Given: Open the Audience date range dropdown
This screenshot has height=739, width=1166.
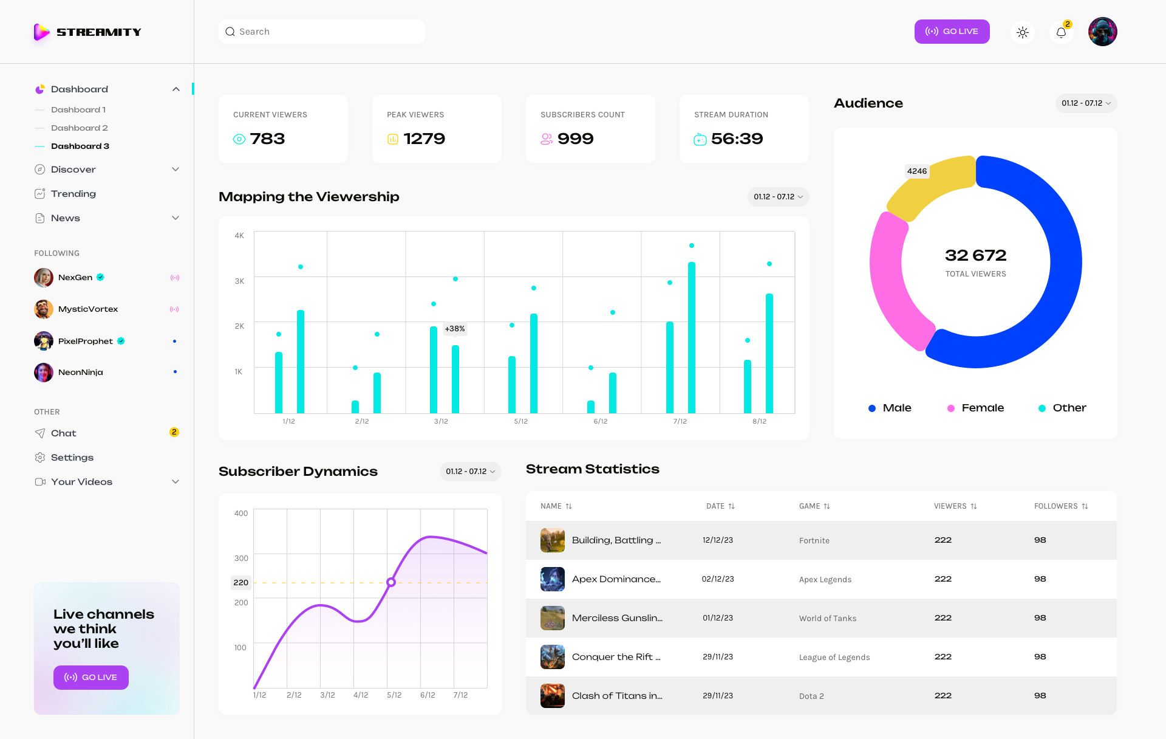Looking at the screenshot, I should tap(1086, 103).
